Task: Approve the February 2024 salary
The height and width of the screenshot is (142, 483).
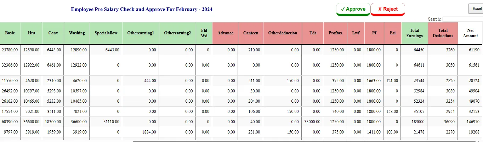Action: (353, 9)
